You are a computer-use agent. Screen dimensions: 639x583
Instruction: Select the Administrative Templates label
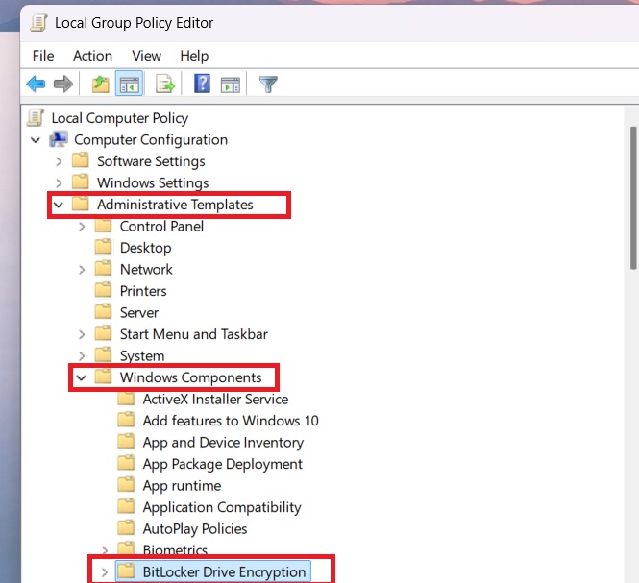(x=175, y=205)
